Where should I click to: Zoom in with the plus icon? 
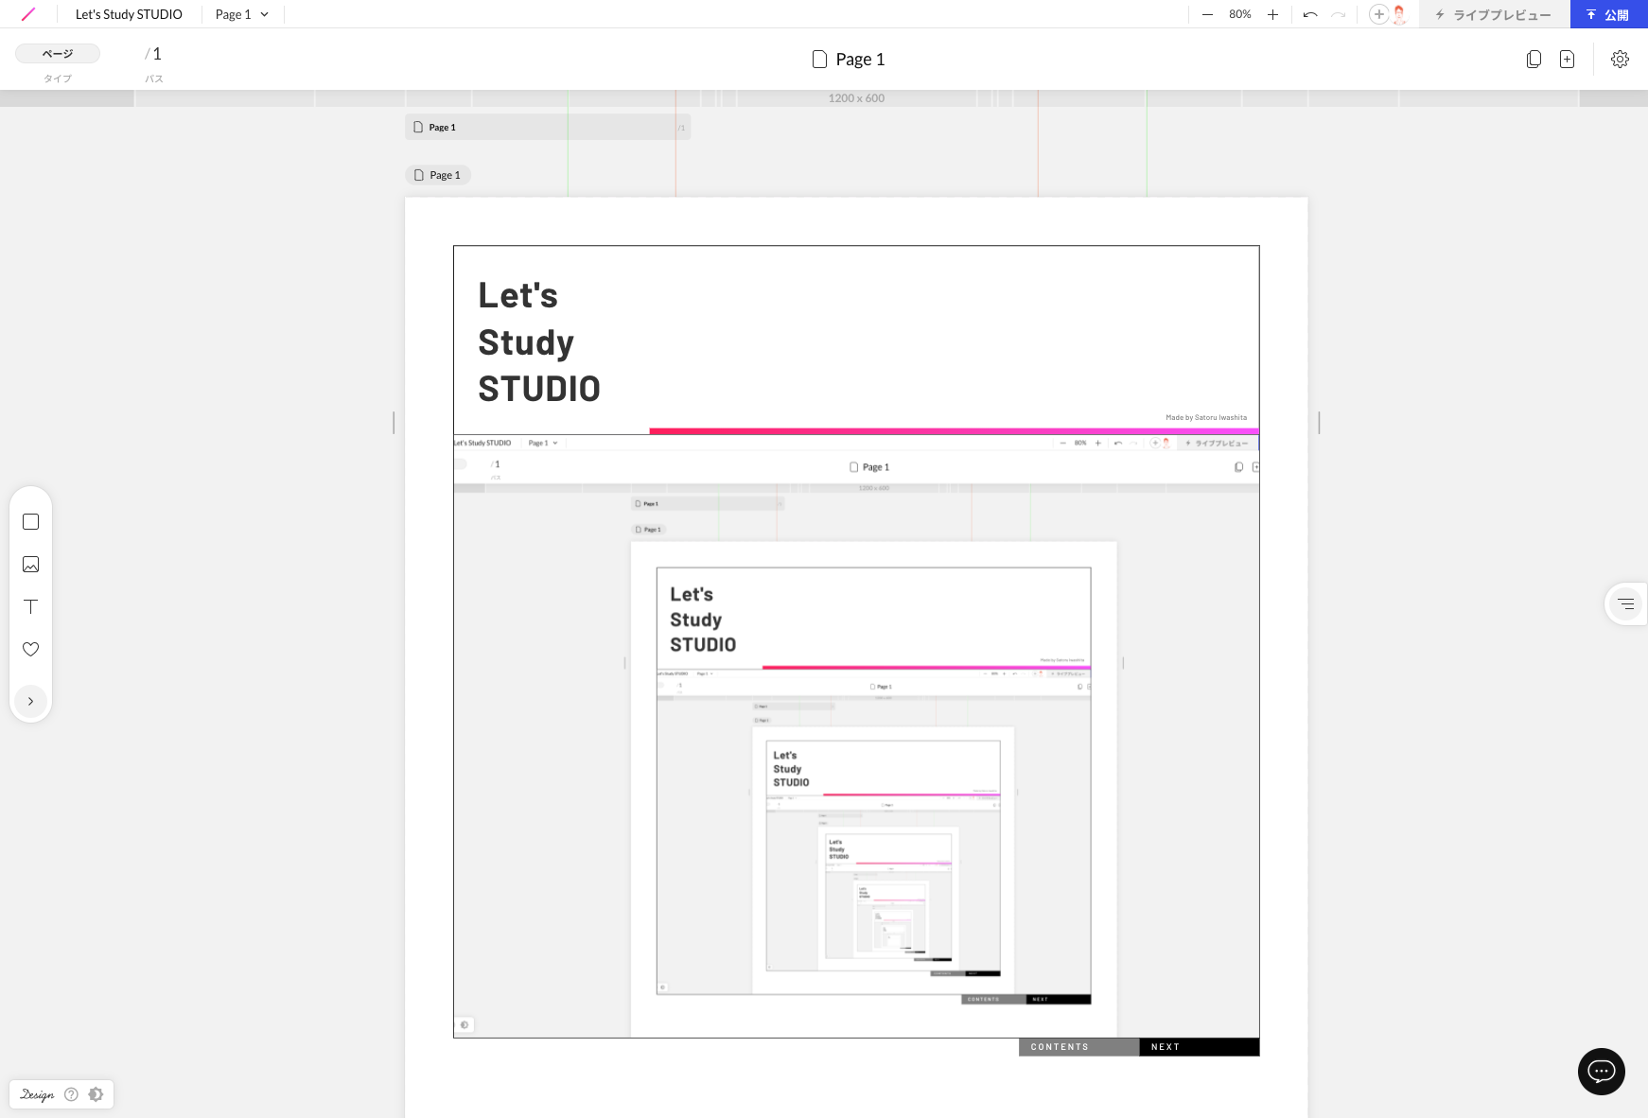pos(1272,14)
